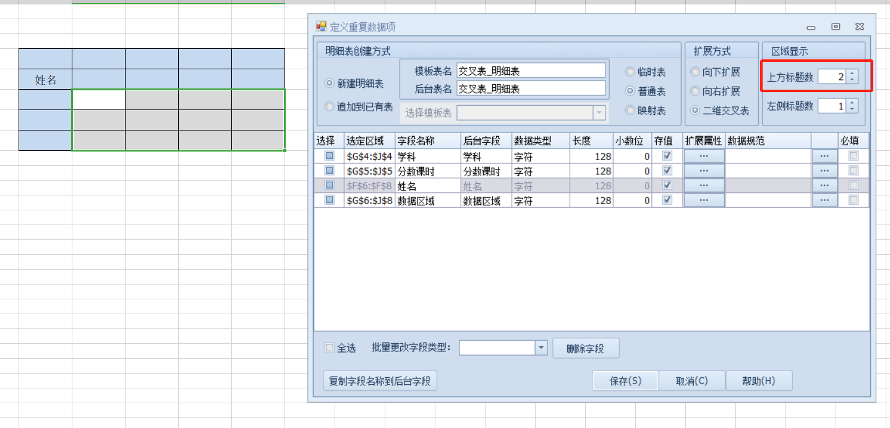Uncheck 存值 for 分数课时 row
Image resolution: width=890 pixels, height=428 pixels.
[x=667, y=171]
